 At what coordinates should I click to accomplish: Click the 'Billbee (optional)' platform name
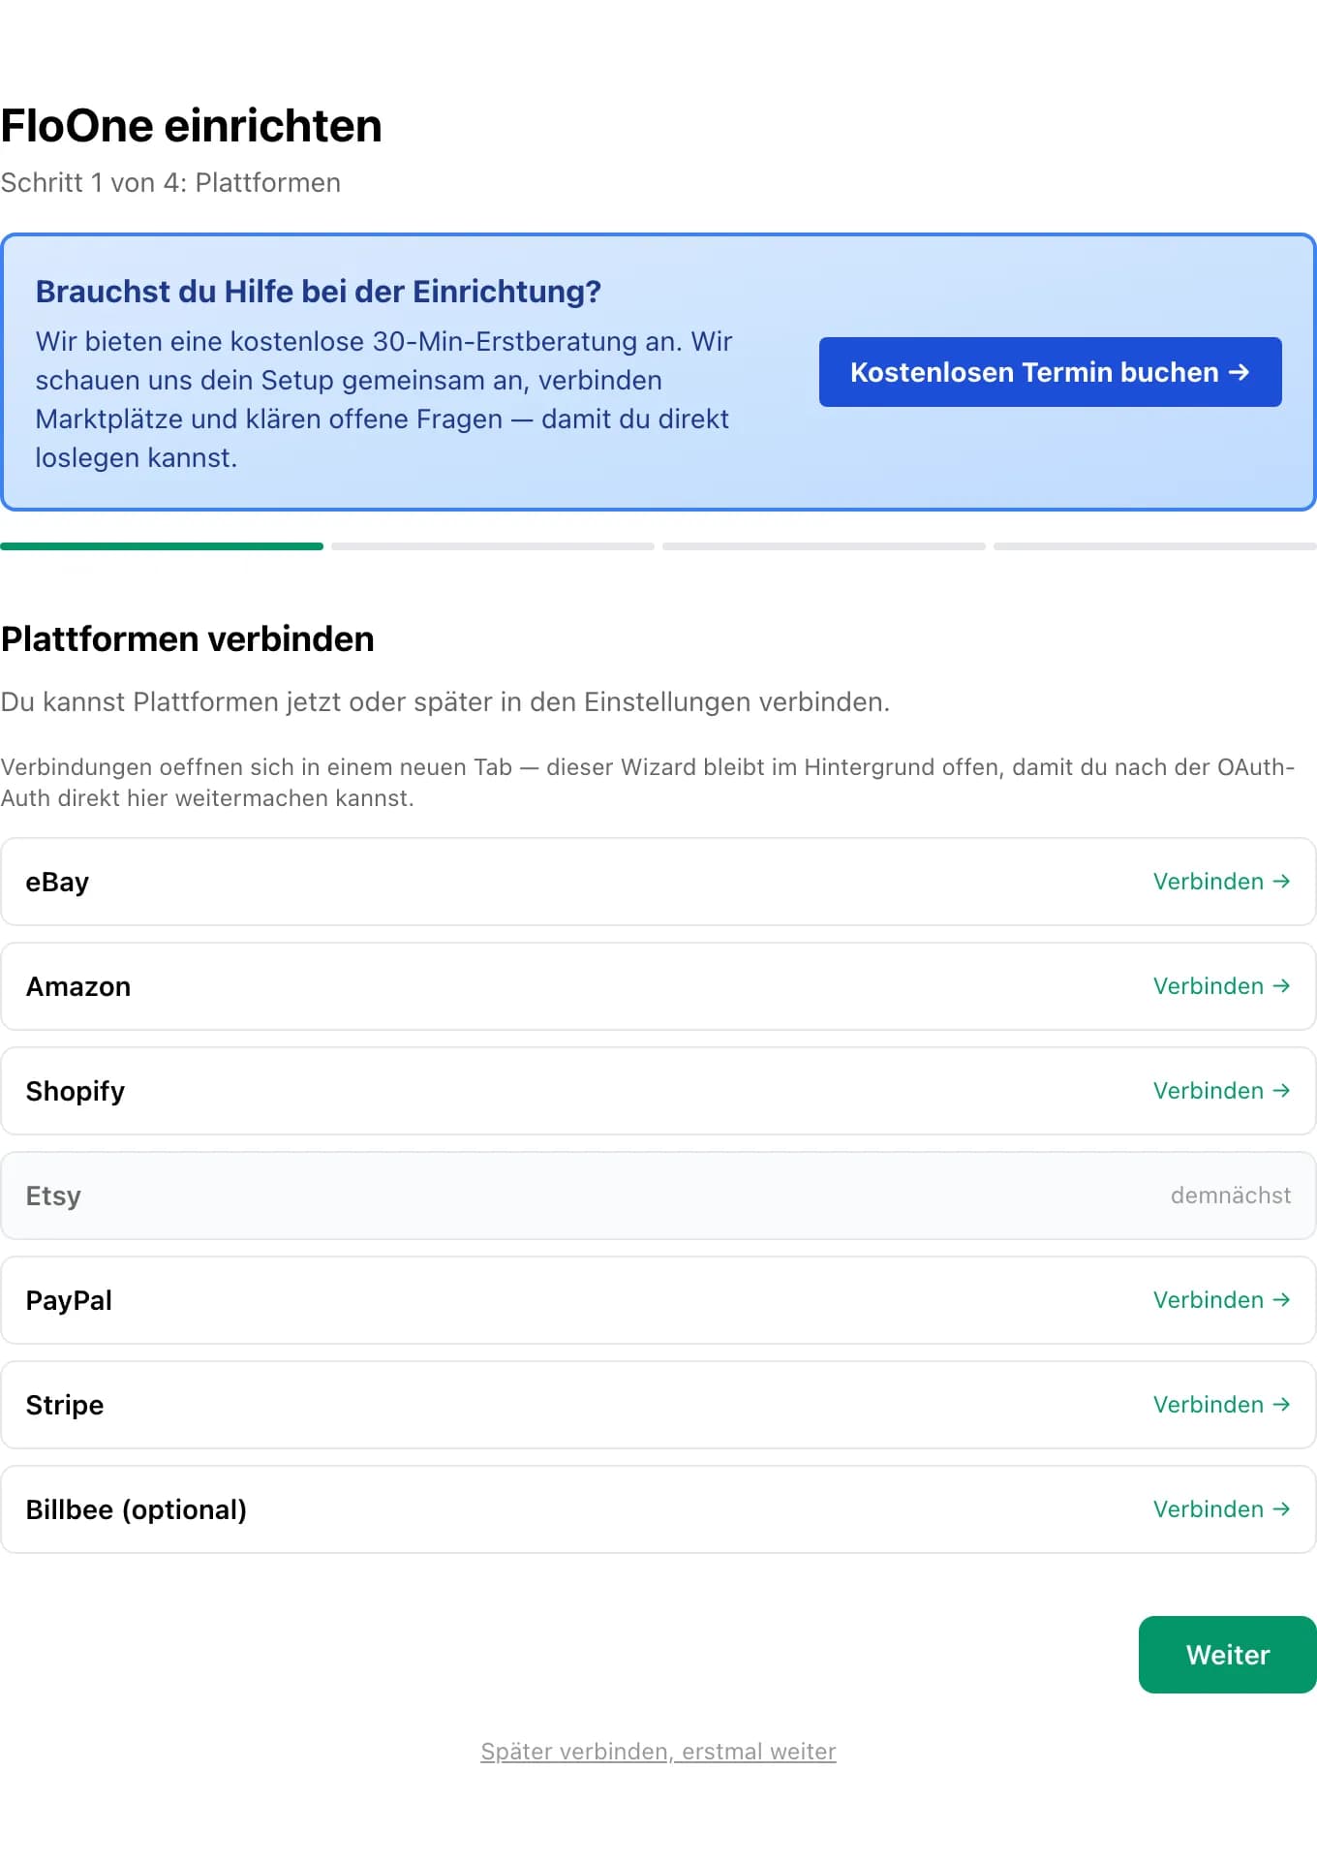point(137,1510)
